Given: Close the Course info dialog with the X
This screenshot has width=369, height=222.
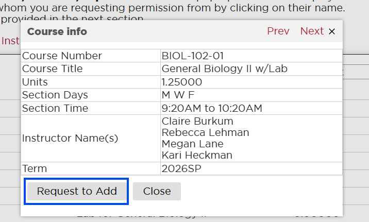Looking at the screenshot, I should [x=332, y=31].
